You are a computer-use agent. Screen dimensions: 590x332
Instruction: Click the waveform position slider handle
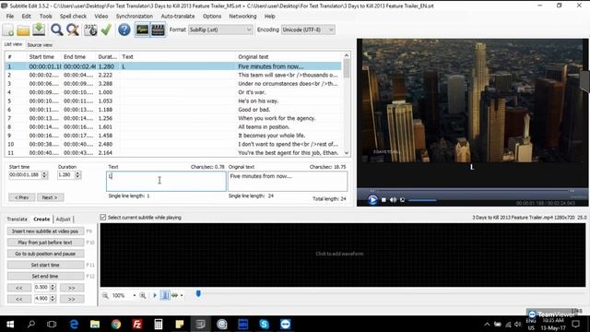[x=198, y=293]
